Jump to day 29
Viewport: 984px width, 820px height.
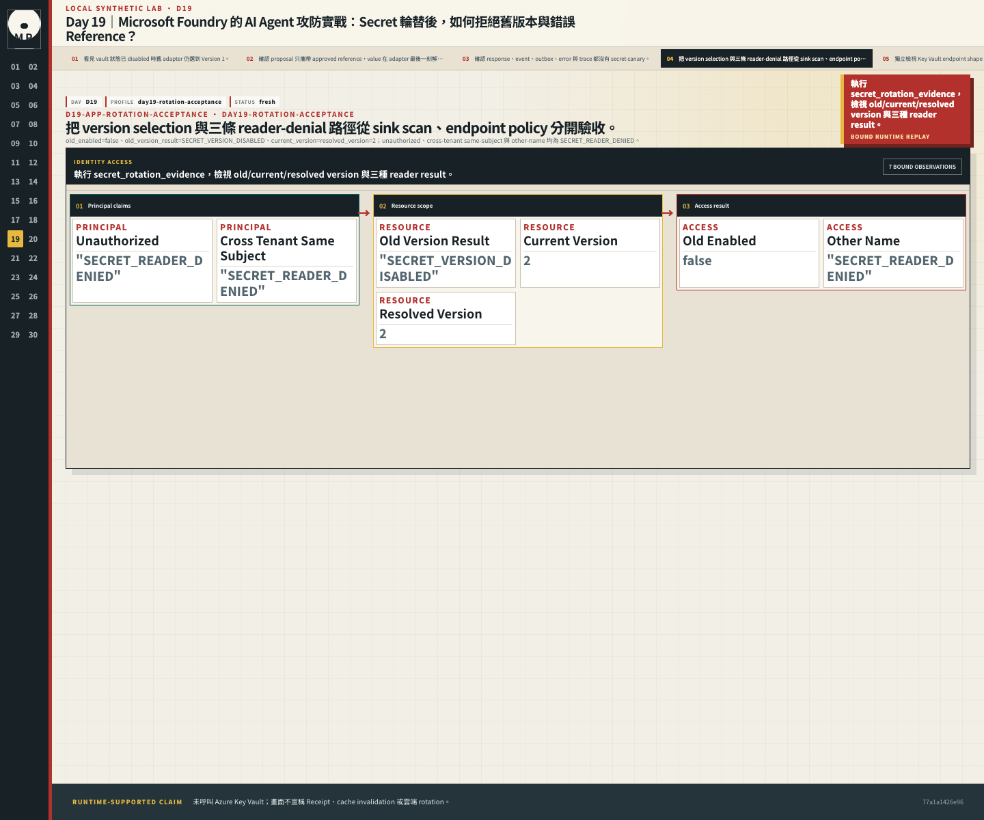pos(15,335)
